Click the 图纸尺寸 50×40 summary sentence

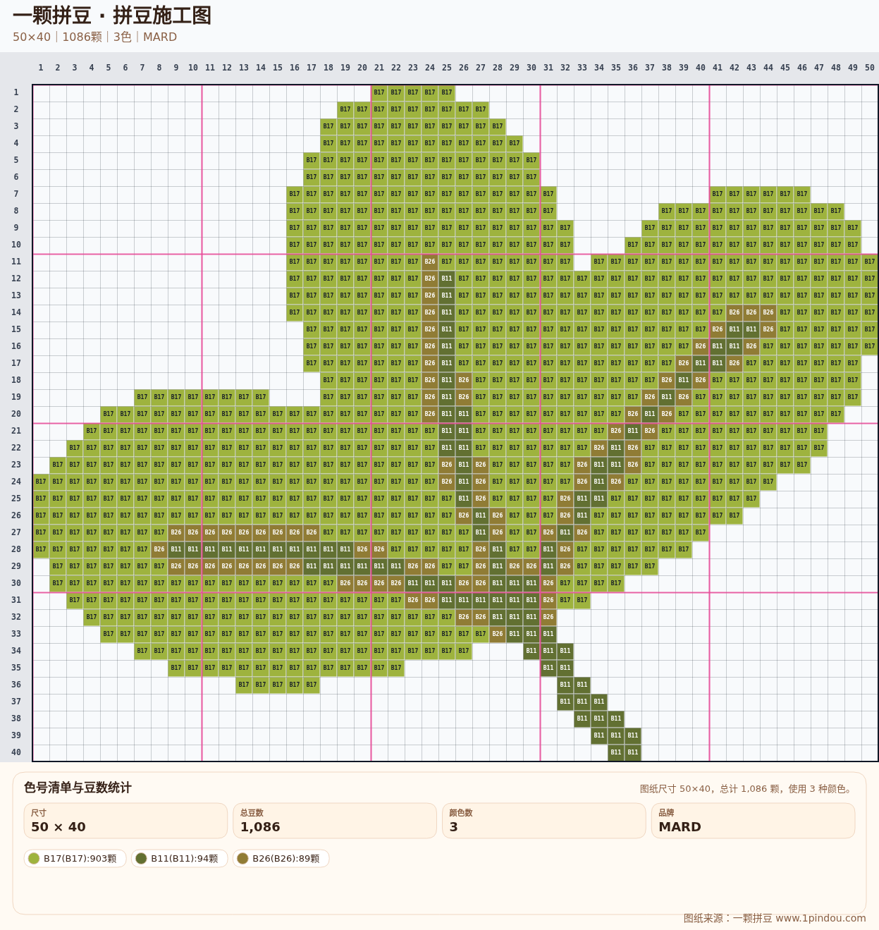747,788
